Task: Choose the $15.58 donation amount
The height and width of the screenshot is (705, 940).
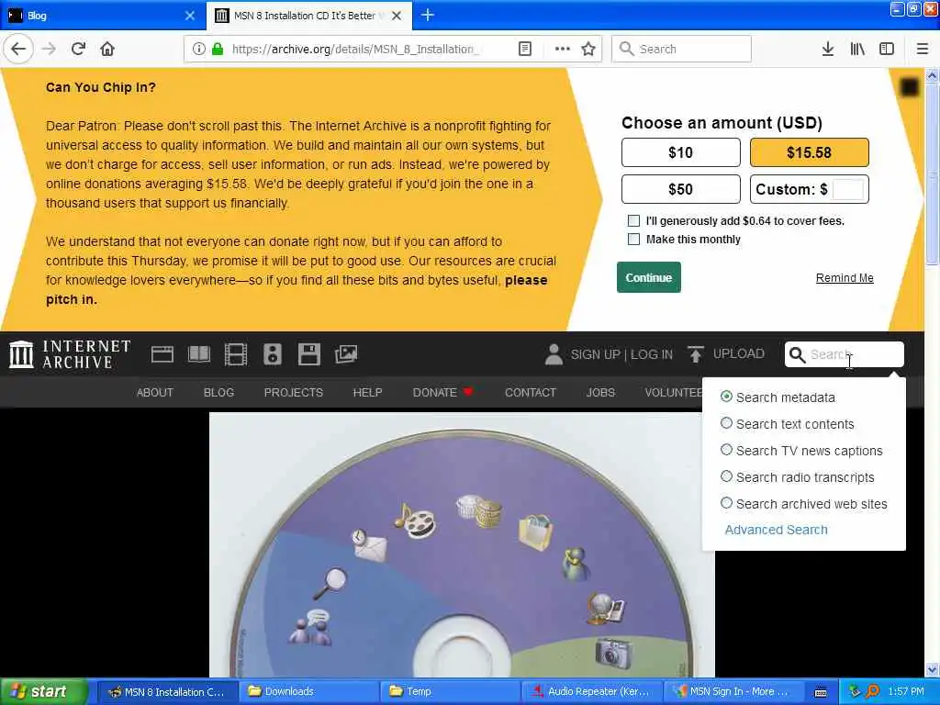Action: pyautogui.click(x=810, y=152)
